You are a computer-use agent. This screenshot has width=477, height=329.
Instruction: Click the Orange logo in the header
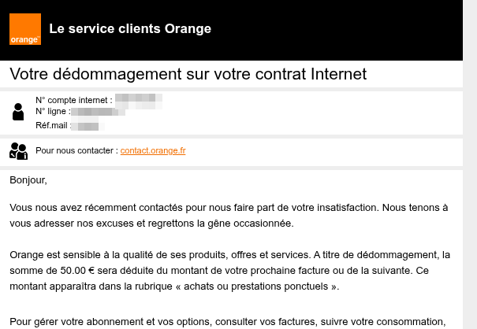(24, 29)
